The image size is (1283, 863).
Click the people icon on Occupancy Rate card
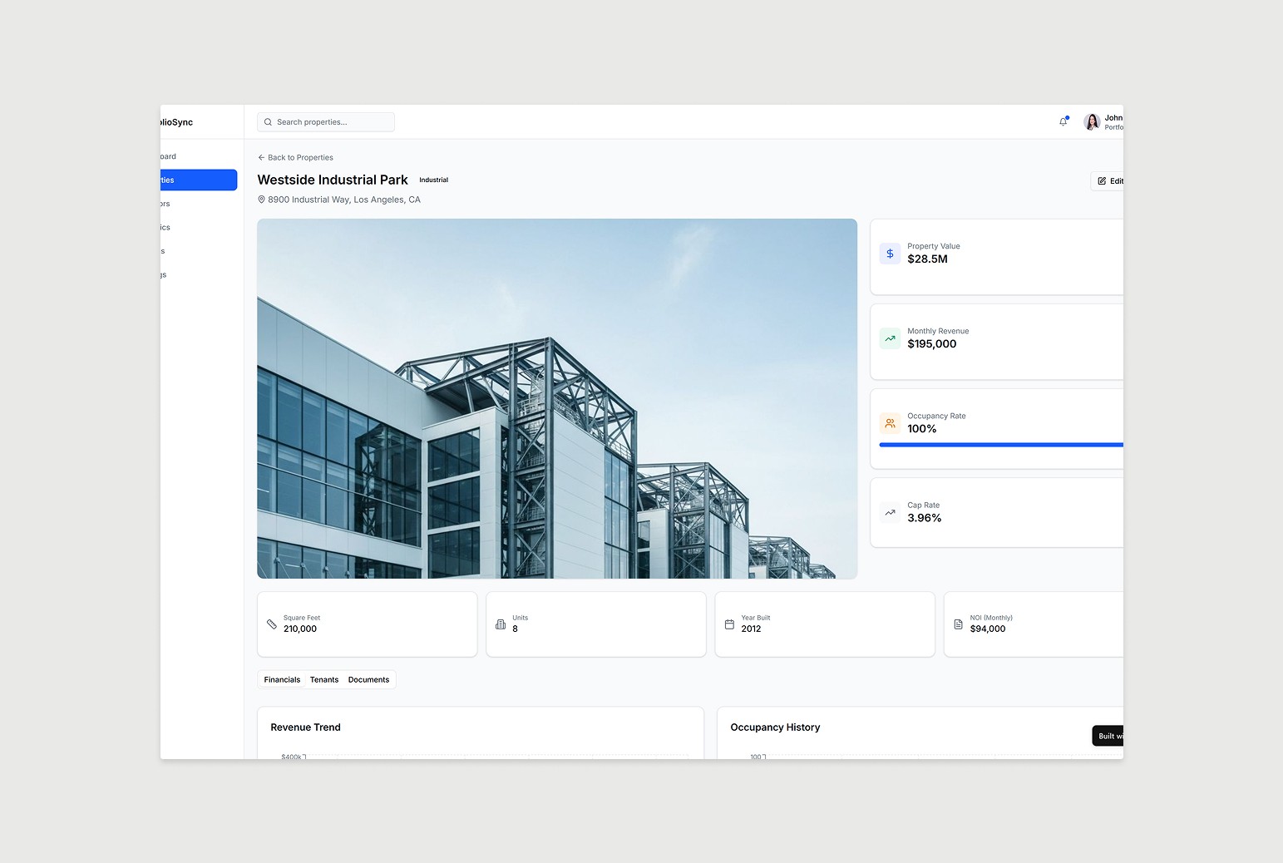[x=890, y=423]
